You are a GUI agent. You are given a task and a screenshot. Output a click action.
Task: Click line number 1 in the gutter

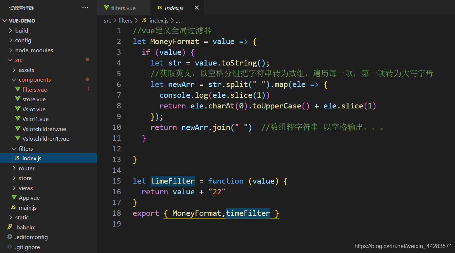coord(119,31)
